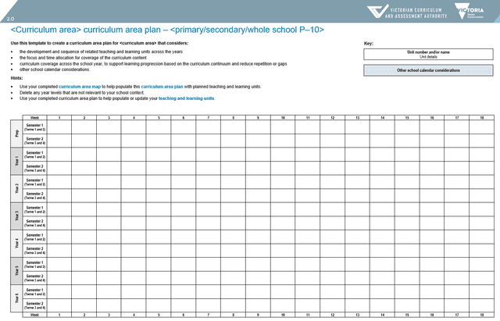The image size is (500, 321).
Task: Select the Prep Semester 1 row label
Action: click(x=34, y=127)
